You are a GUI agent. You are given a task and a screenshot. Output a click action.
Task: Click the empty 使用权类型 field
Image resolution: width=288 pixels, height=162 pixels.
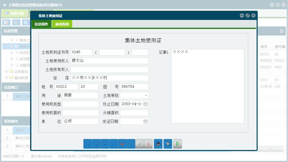[x=80, y=104]
